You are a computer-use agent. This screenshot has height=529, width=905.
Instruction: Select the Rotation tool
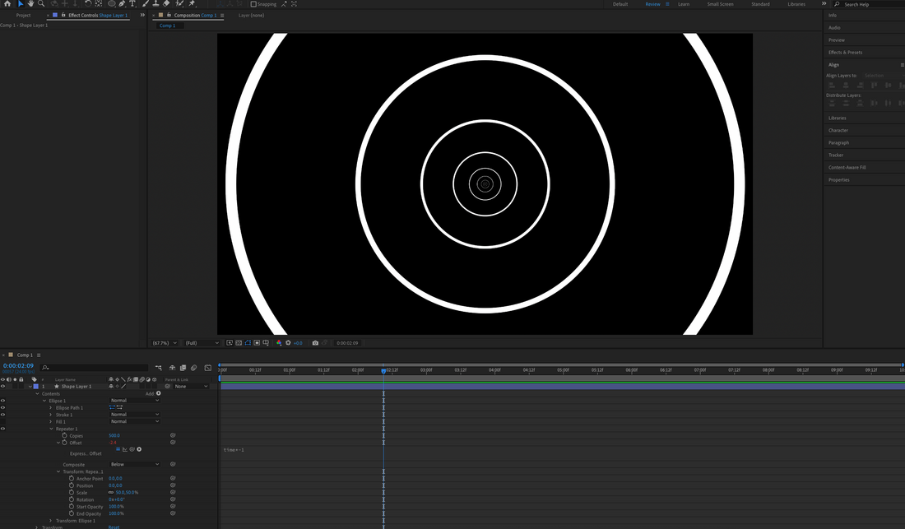(x=88, y=3)
